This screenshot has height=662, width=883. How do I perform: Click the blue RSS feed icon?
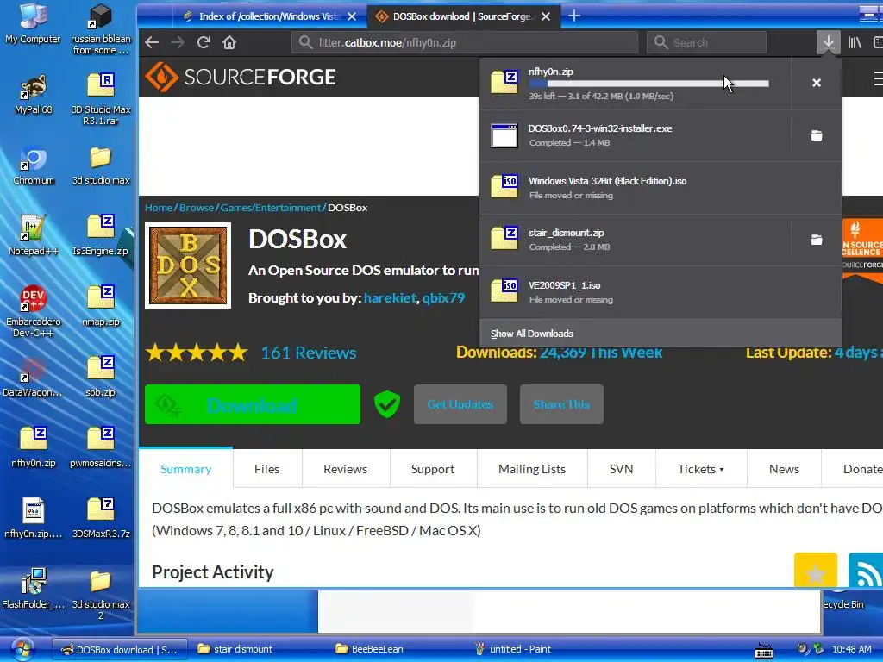866,571
